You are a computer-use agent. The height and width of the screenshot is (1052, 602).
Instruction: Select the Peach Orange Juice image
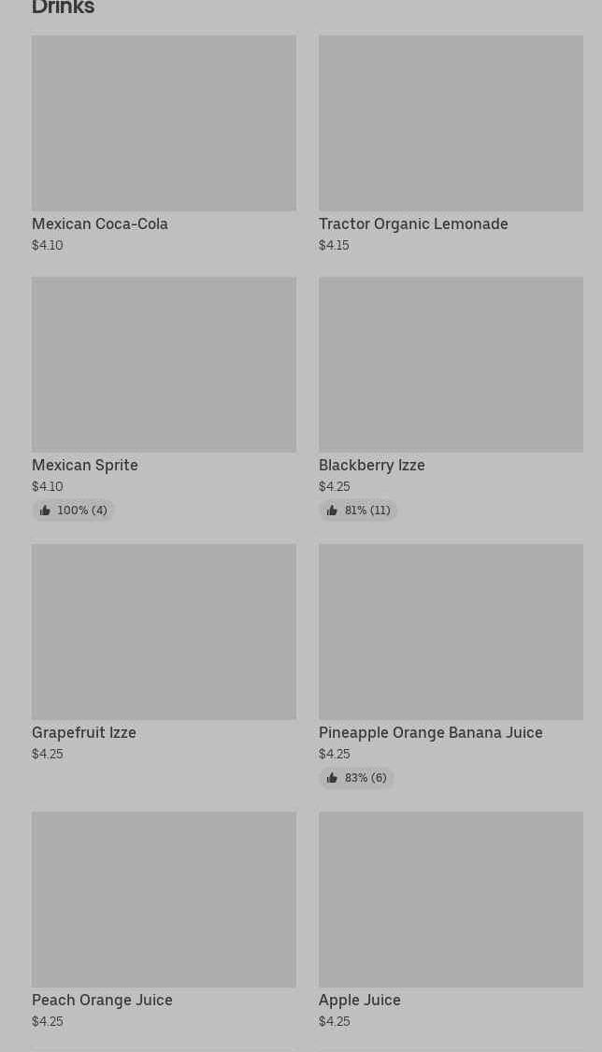164,900
